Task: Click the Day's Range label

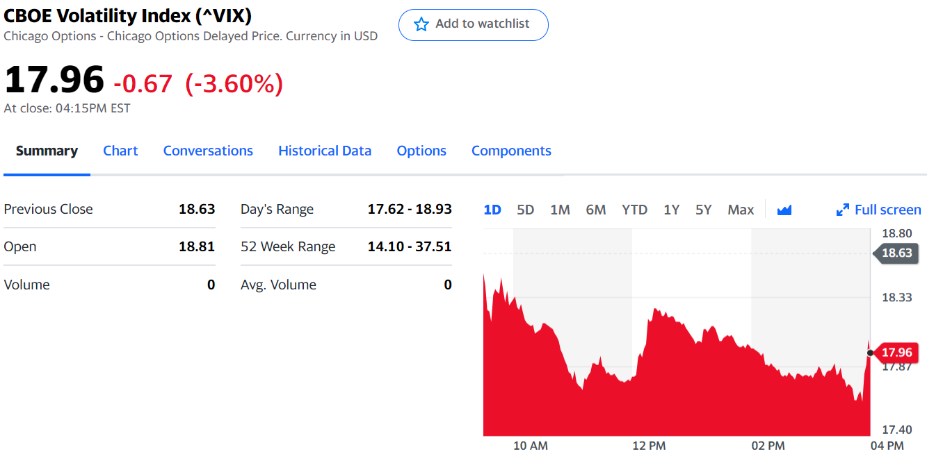Action: [277, 209]
